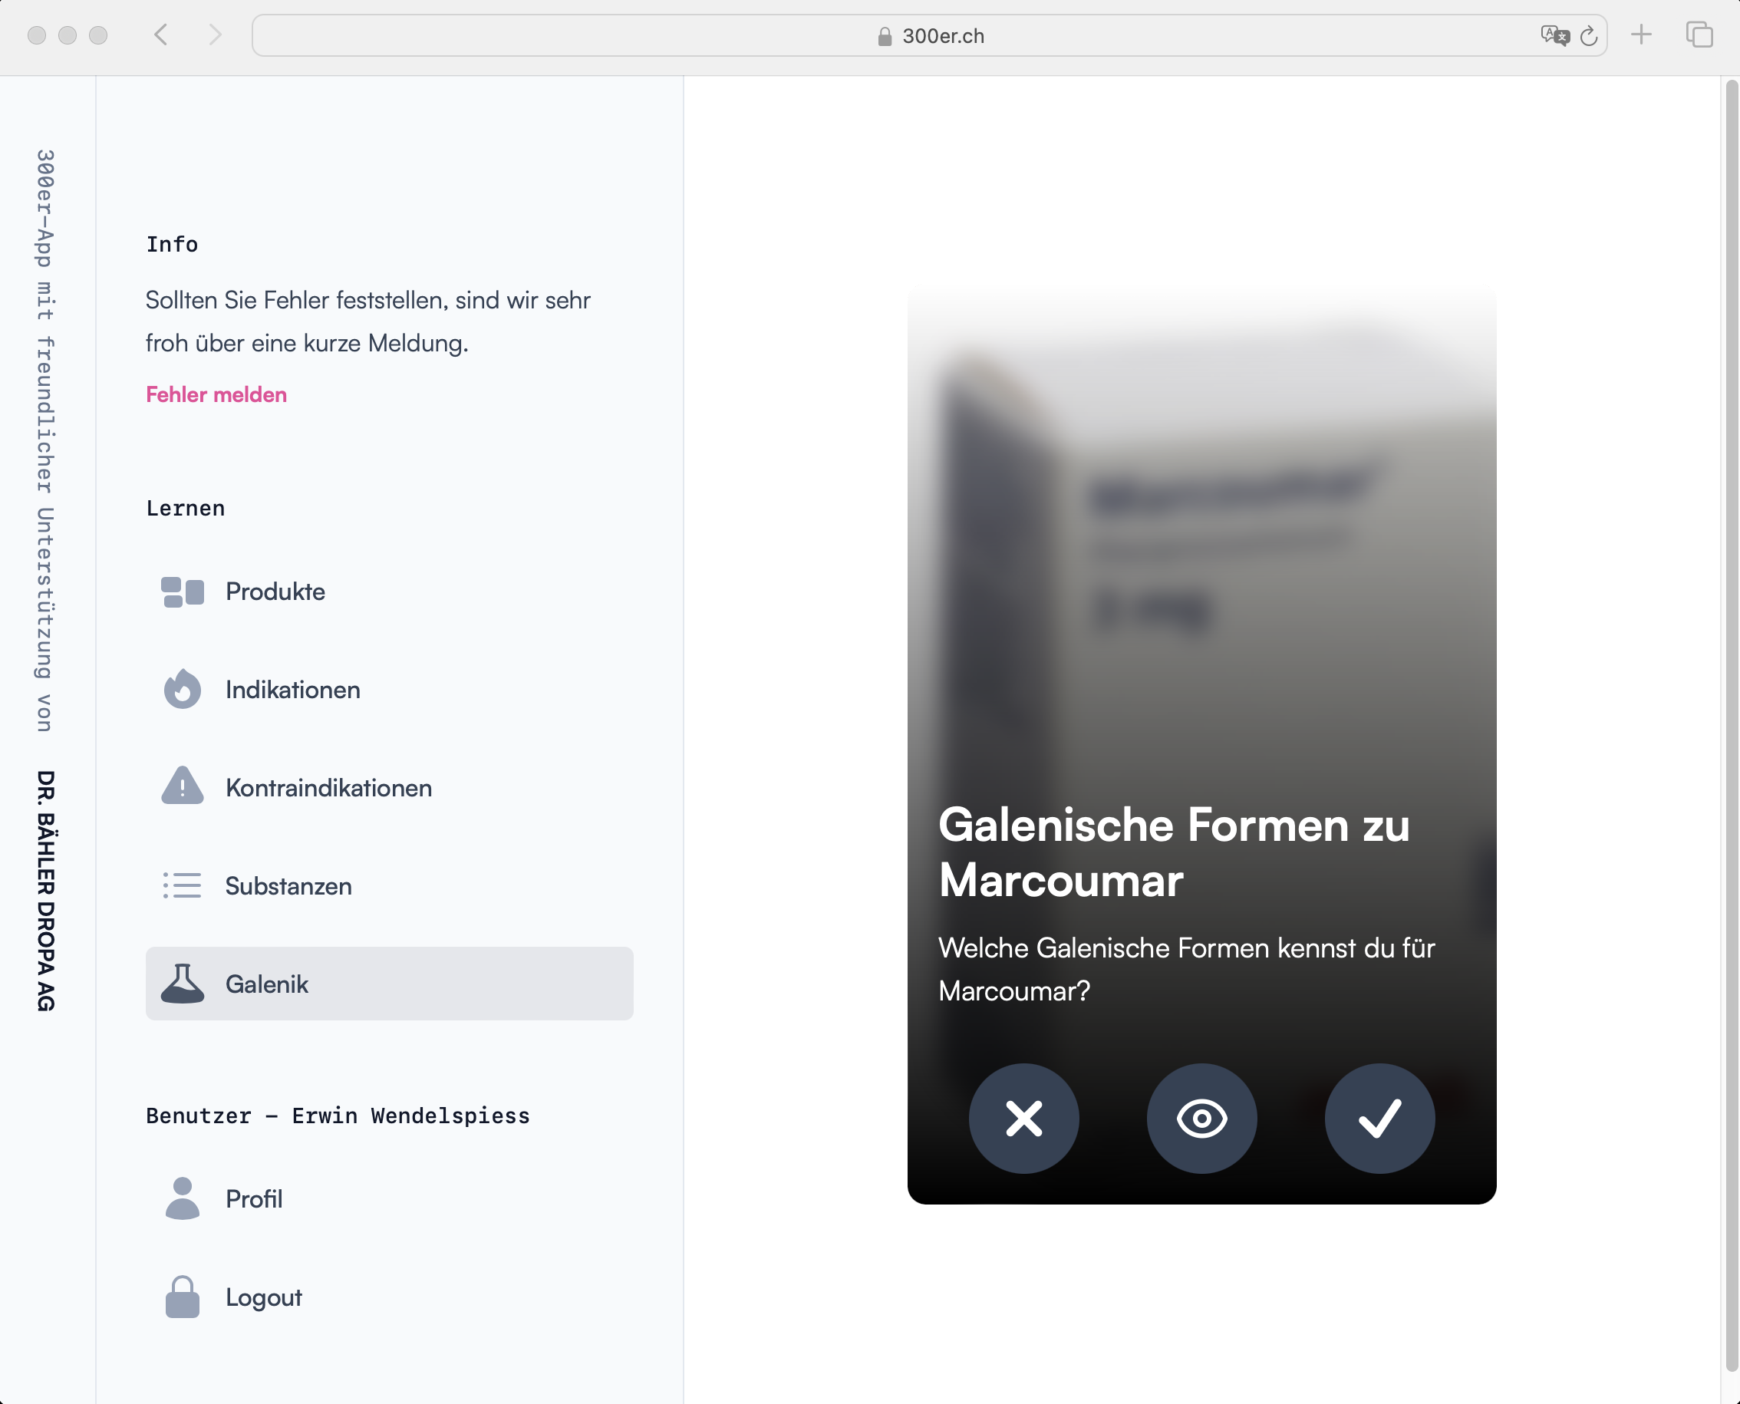
Task: Click the Kontraindikationen warning triangle icon
Action: [182, 787]
